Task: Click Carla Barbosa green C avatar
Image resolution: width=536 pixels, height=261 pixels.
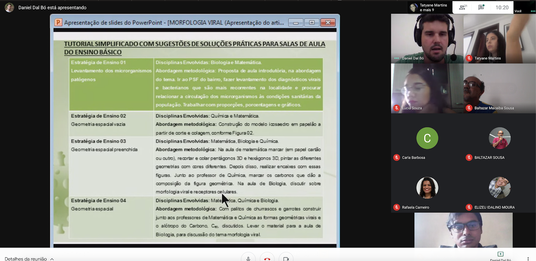Action: pos(427,138)
